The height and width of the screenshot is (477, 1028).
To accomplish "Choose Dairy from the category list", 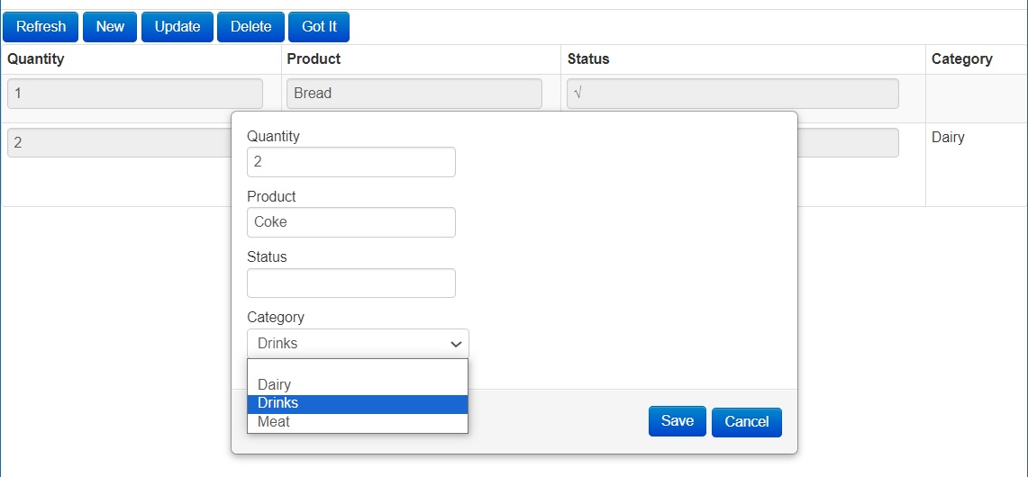I will click(x=274, y=385).
